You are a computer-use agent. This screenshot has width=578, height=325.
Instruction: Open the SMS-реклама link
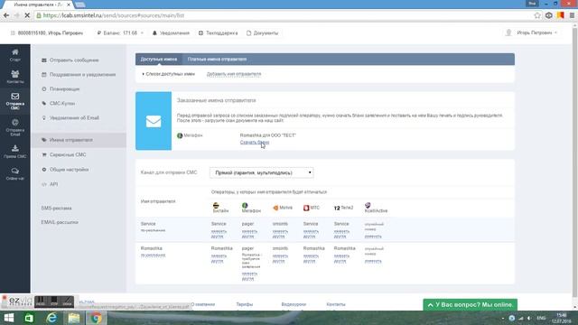pos(56,209)
